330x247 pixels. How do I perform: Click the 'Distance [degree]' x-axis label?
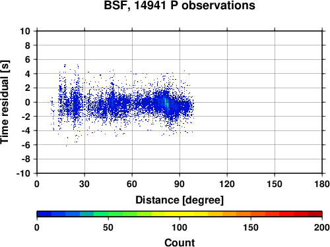180,200
